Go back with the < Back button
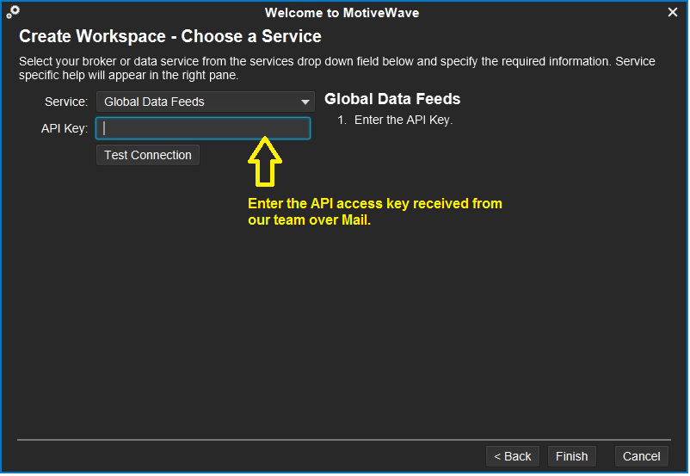Screen dimensions: 690x476 coord(512,456)
